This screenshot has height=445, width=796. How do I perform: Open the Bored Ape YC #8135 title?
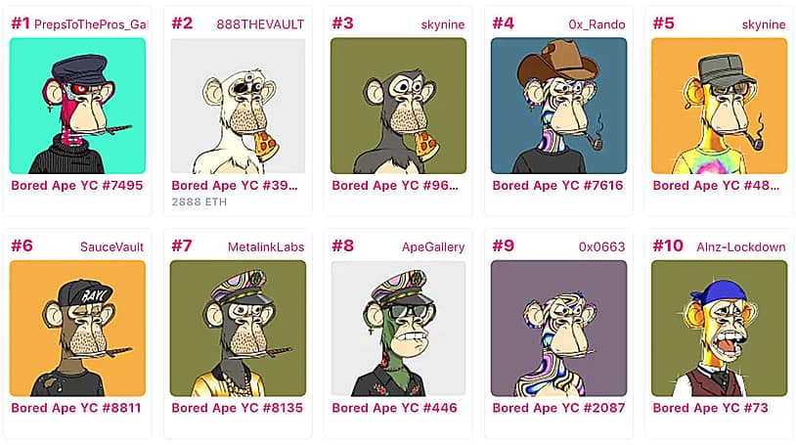237,408
